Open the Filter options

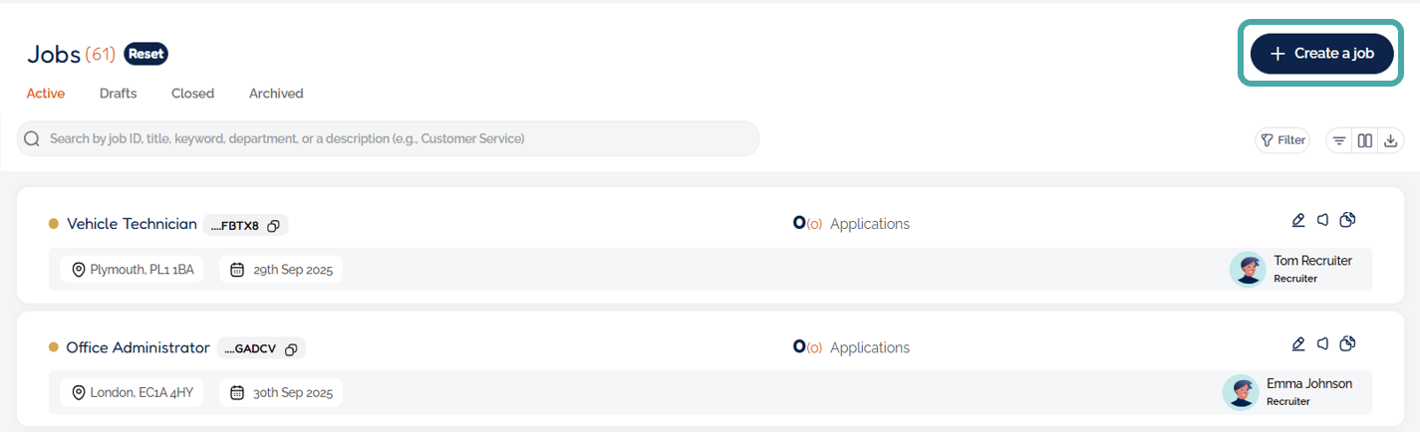tap(1282, 140)
